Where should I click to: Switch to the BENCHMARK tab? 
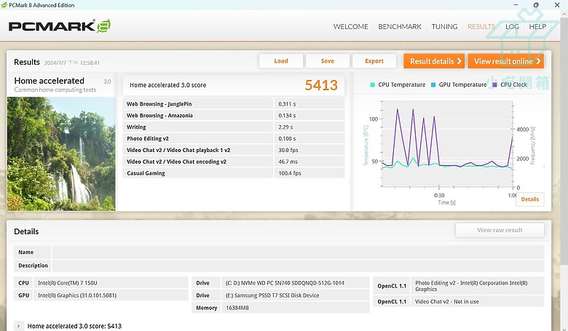(x=400, y=27)
